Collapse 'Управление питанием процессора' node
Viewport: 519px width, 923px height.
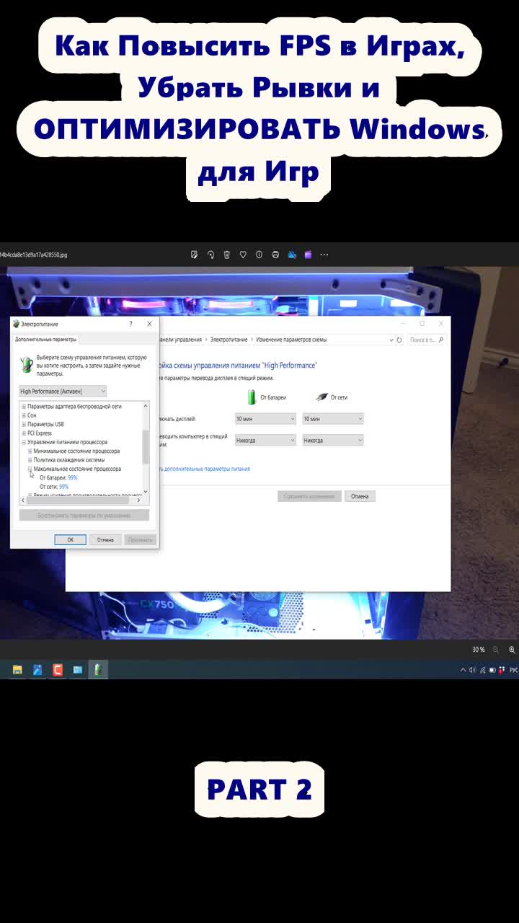pos(24,442)
